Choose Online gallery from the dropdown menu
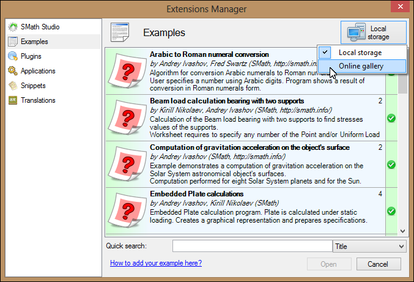Viewport: 414px width, 282px height. coord(361,67)
